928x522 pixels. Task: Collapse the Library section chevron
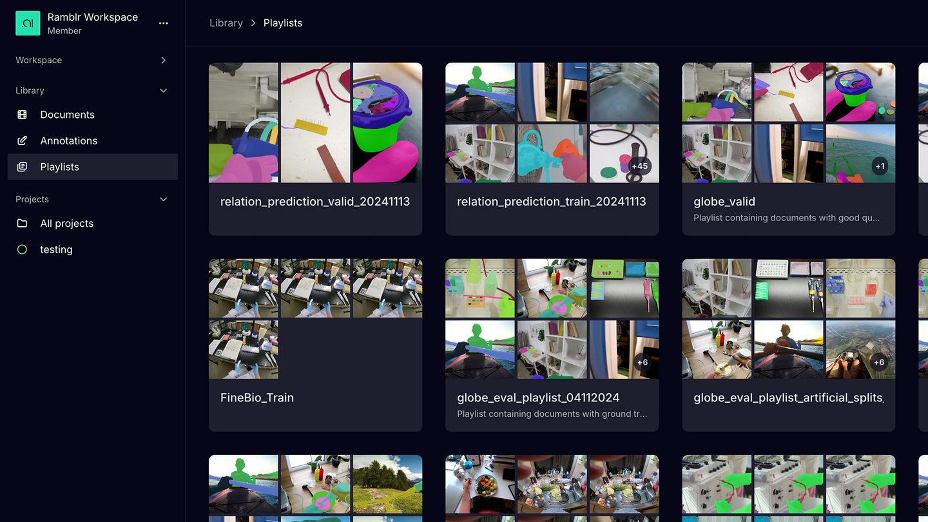[x=163, y=91]
